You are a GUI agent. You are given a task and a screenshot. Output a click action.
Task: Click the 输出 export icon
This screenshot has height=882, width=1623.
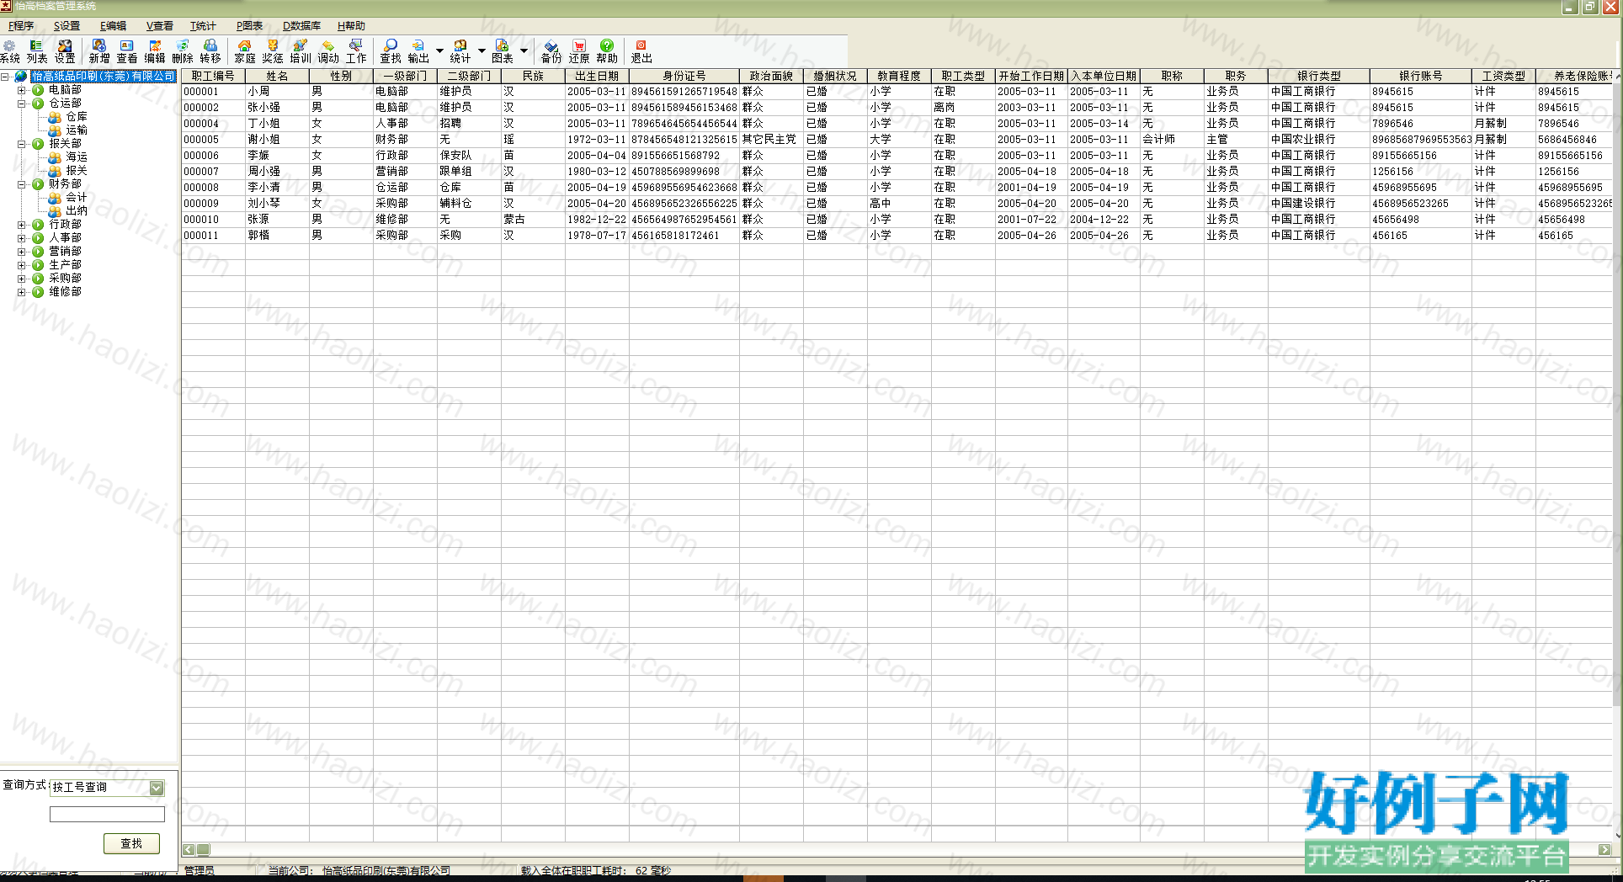(x=418, y=51)
